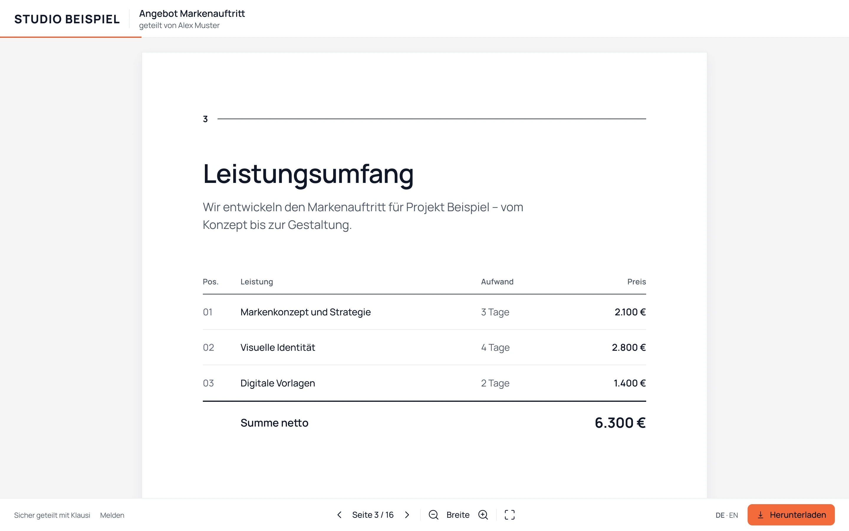Click the 'Summe netto' label
Screen dimensions: 849x531
point(274,423)
